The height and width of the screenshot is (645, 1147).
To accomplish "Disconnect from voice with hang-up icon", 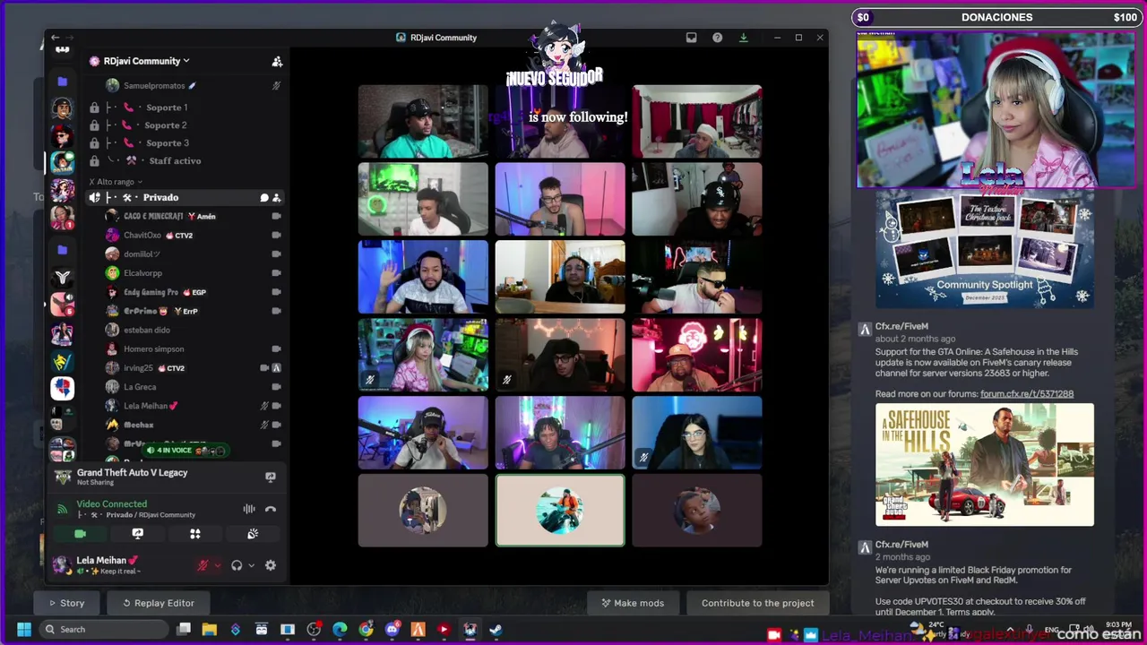I will (271, 509).
